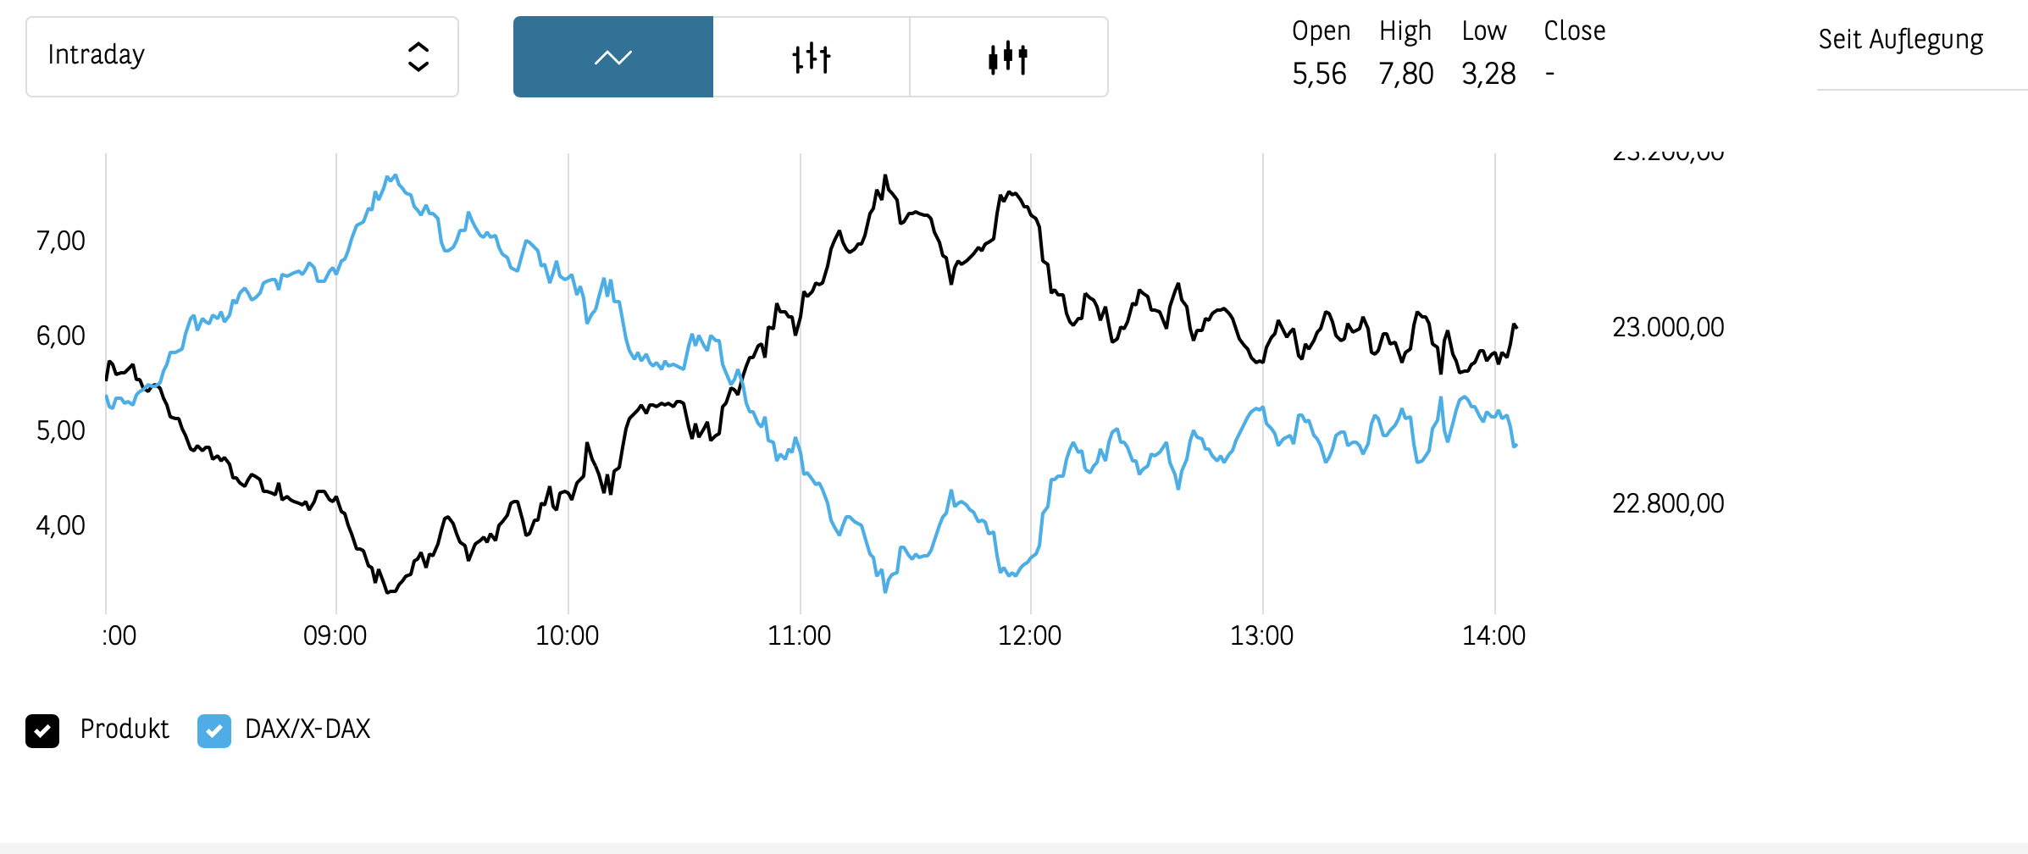The height and width of the screenshot is (854, 2028).
Task: Click the up-down chevron on Intraday selector
Action: coord(418,57)
